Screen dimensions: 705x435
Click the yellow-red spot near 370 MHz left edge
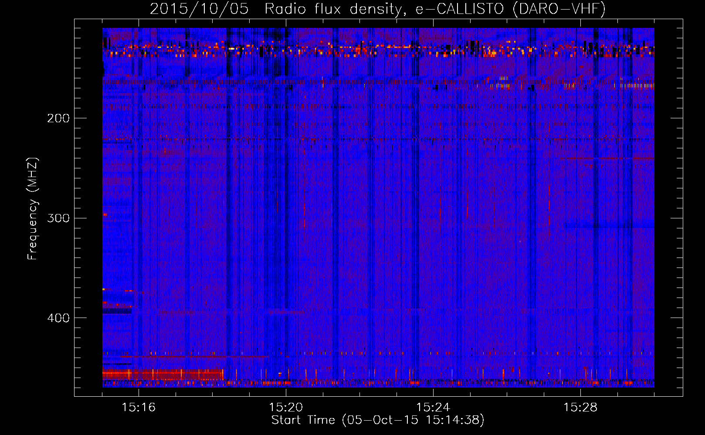[x=104, y=289]
